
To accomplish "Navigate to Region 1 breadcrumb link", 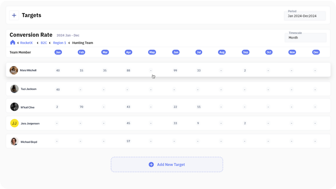I will [x=59, y=43].
